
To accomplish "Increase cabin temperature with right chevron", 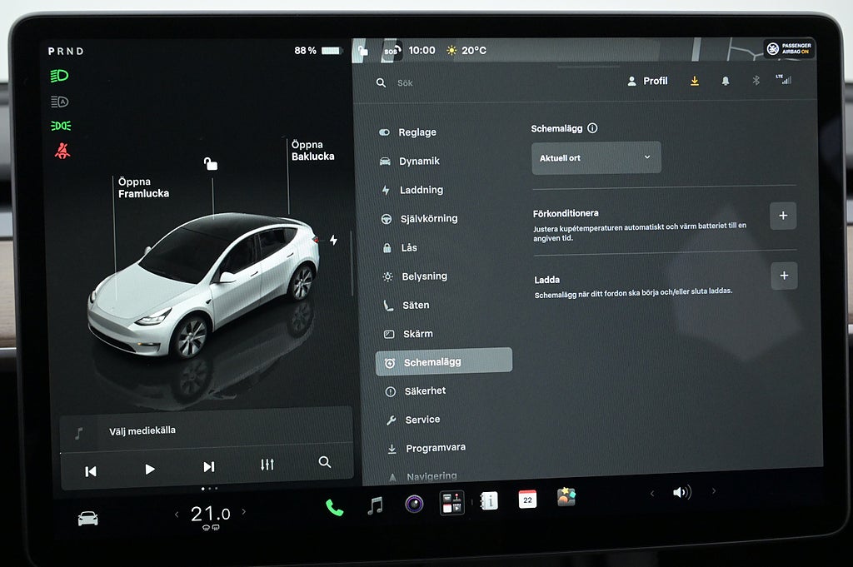I will coord(244,511).
